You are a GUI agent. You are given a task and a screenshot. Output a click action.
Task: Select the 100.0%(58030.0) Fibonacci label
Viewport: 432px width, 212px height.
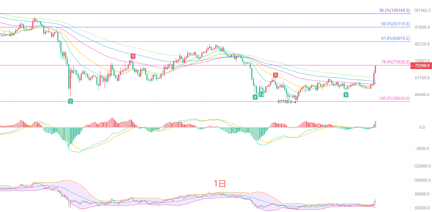click(394, 98)
